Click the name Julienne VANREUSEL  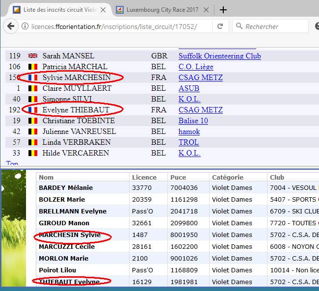(x=79, y=132)
